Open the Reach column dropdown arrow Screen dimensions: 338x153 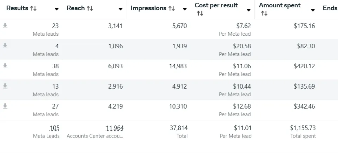[x=120, y=9]
